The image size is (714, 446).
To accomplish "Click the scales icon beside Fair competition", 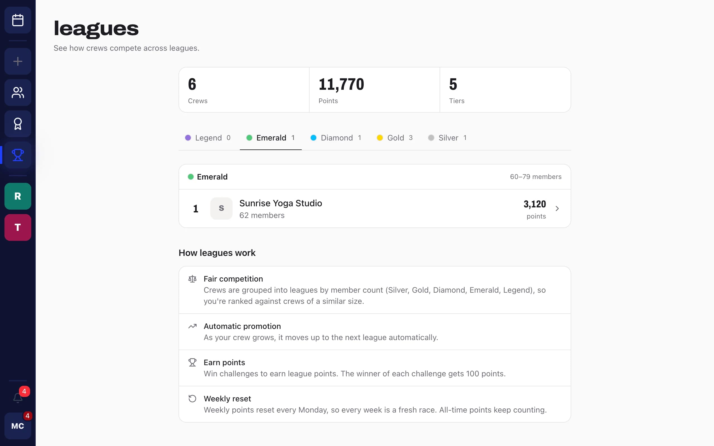I will coord(192,279).
